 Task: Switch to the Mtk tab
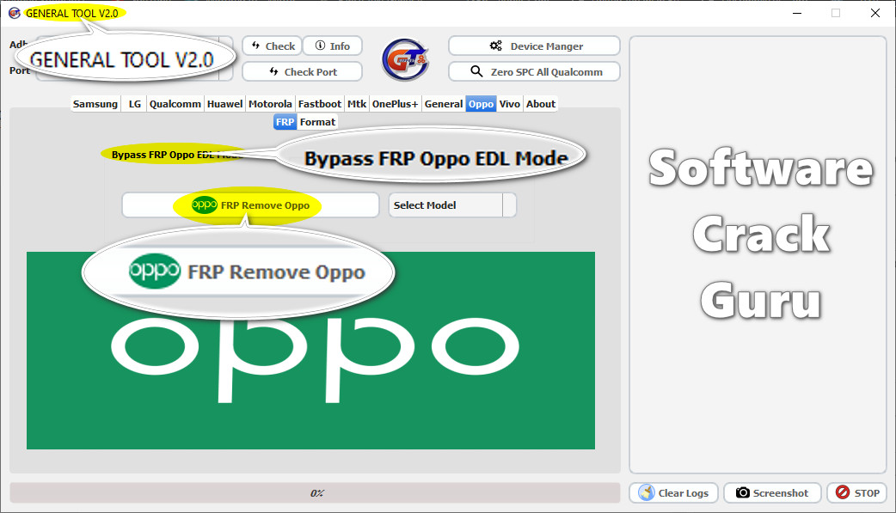point(357,104)
